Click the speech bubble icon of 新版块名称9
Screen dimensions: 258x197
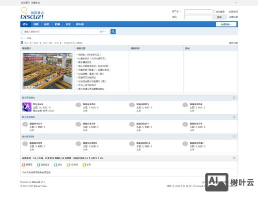pos(25,144)
